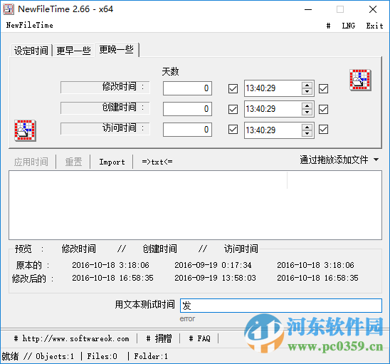Minimize the NewFileTime window
Screen dimensions: 390x364
click(308, 9)
